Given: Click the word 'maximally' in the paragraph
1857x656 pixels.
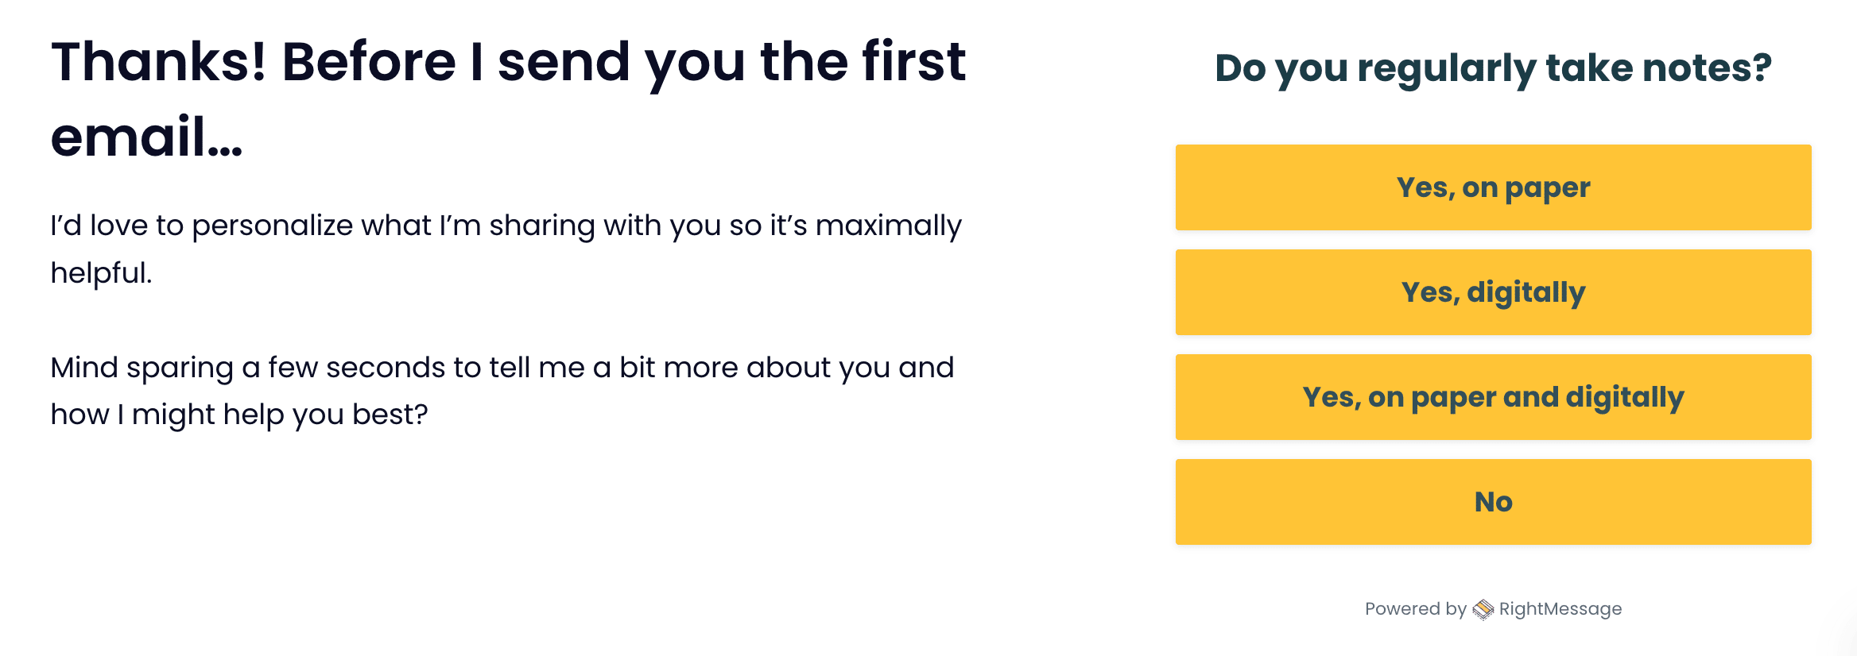Looking at the screenshot, I should tap(889, 226).
